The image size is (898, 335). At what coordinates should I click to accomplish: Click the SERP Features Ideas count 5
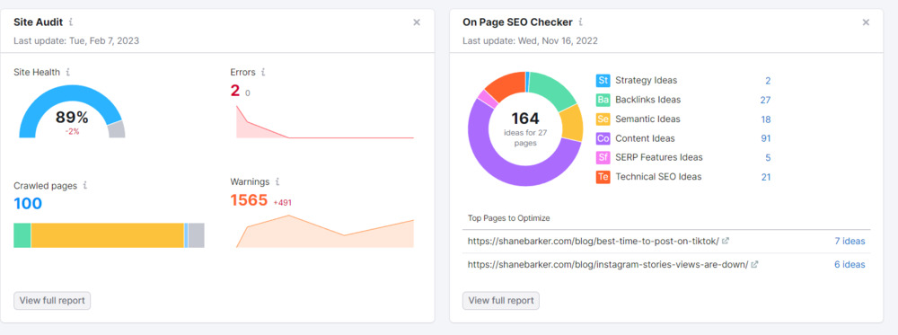coord(768,157)
